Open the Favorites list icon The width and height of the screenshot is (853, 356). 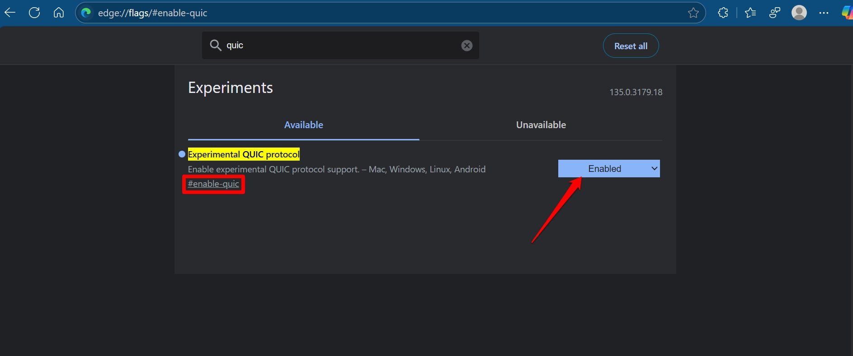750,13
